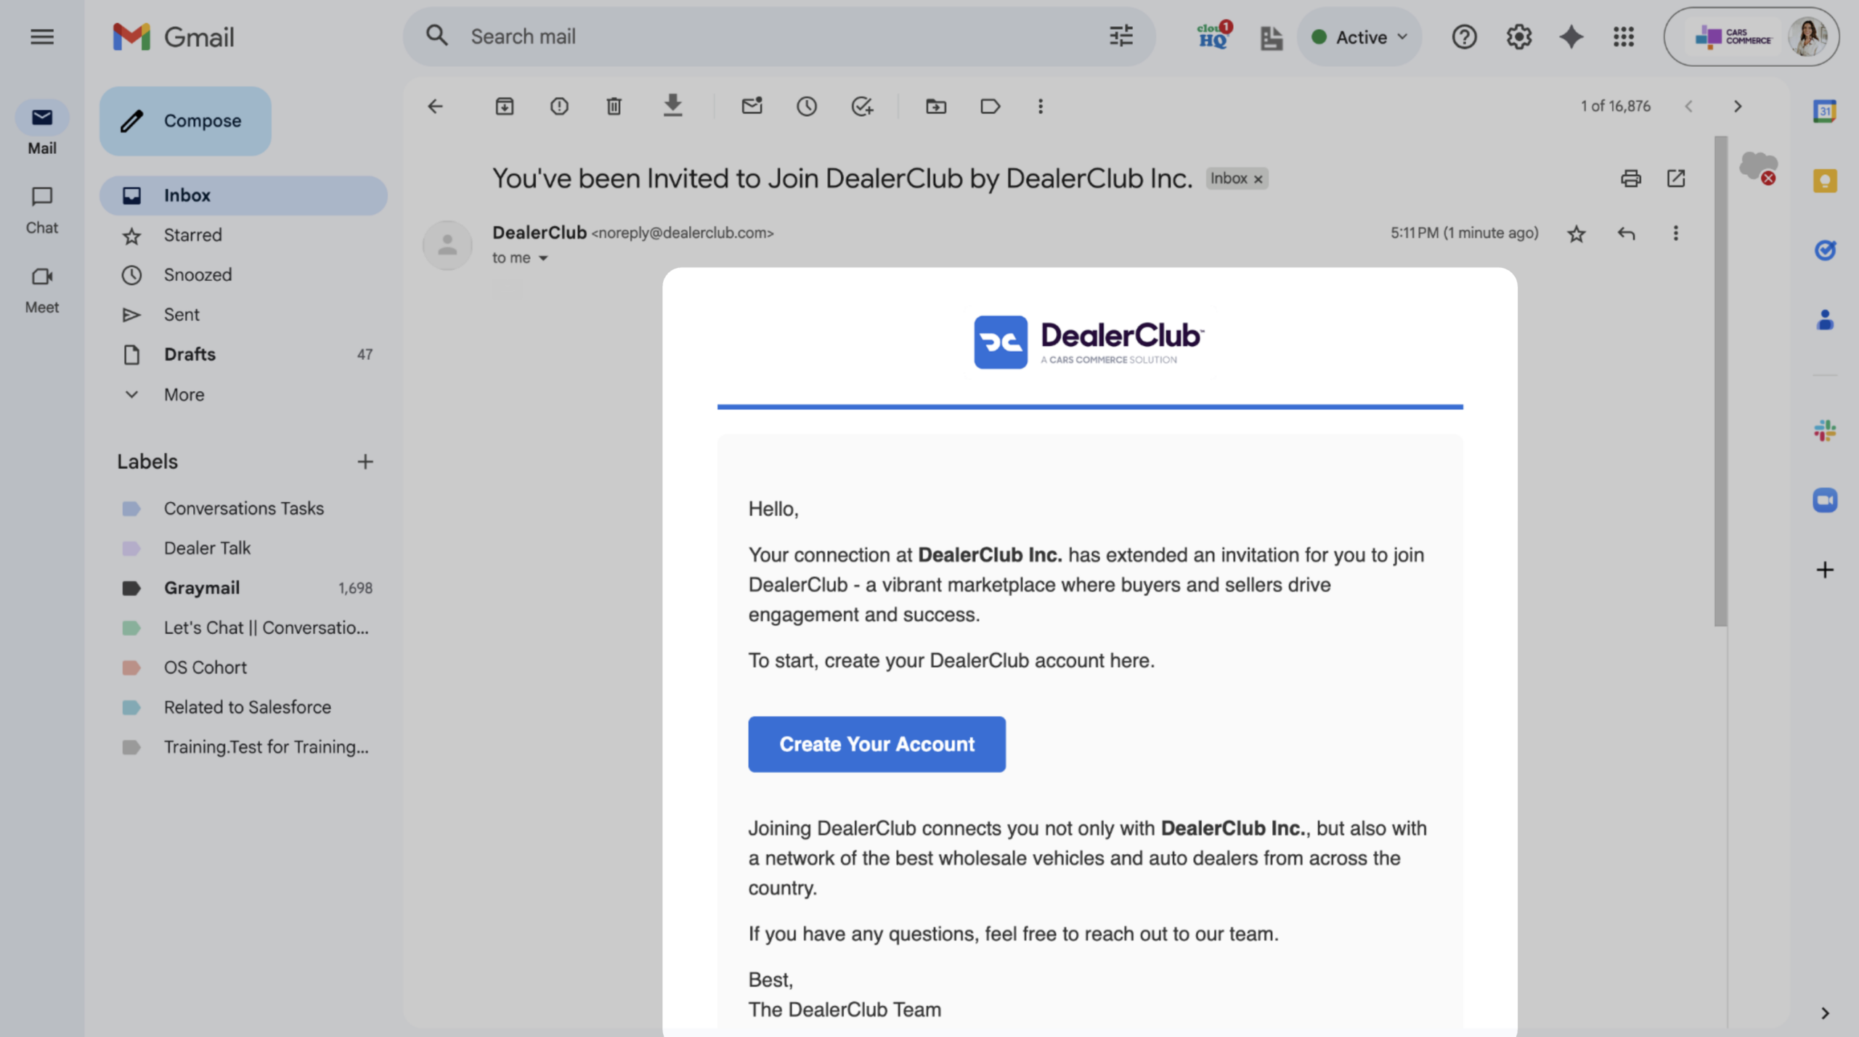Screen dimensions: 1859x1037
Task: Switch to the Meet tab
Action: click(42, 289)
